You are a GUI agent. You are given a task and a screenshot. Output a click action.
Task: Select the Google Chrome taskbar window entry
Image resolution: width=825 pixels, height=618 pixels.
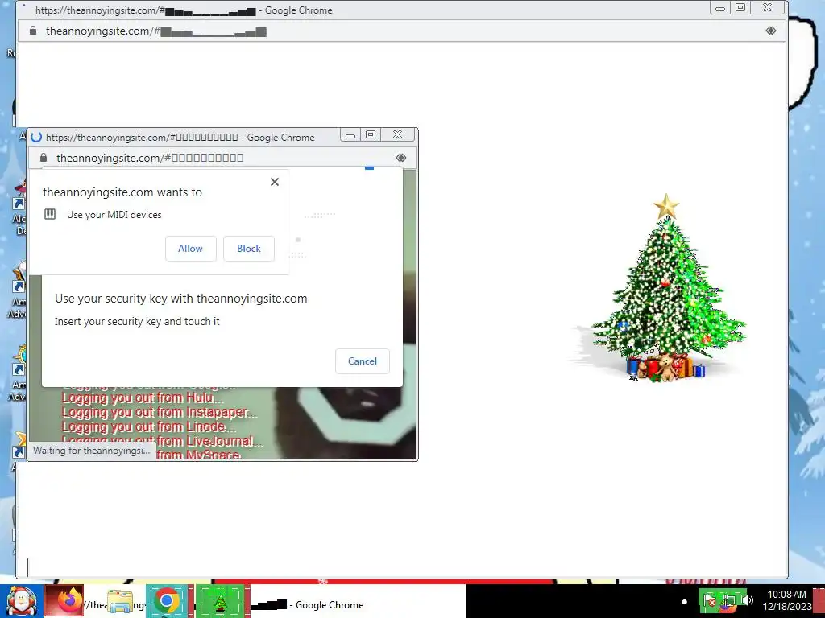[x=358, y=600]
